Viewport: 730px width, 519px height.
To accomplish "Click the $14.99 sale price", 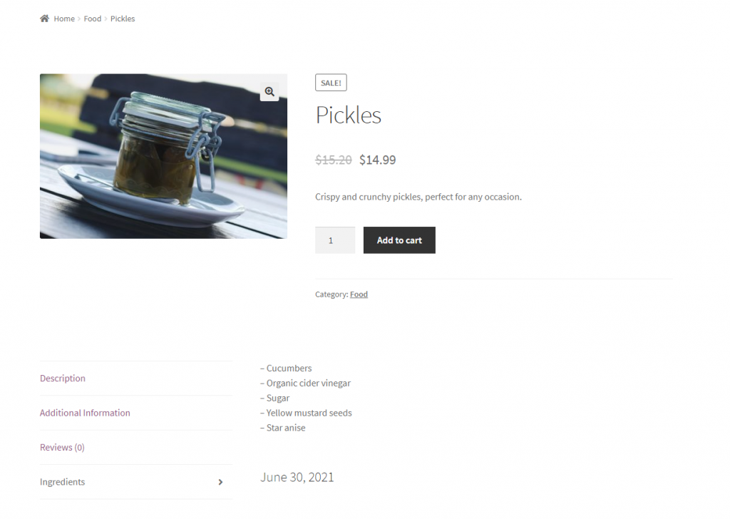I will (x=378, y=160).
